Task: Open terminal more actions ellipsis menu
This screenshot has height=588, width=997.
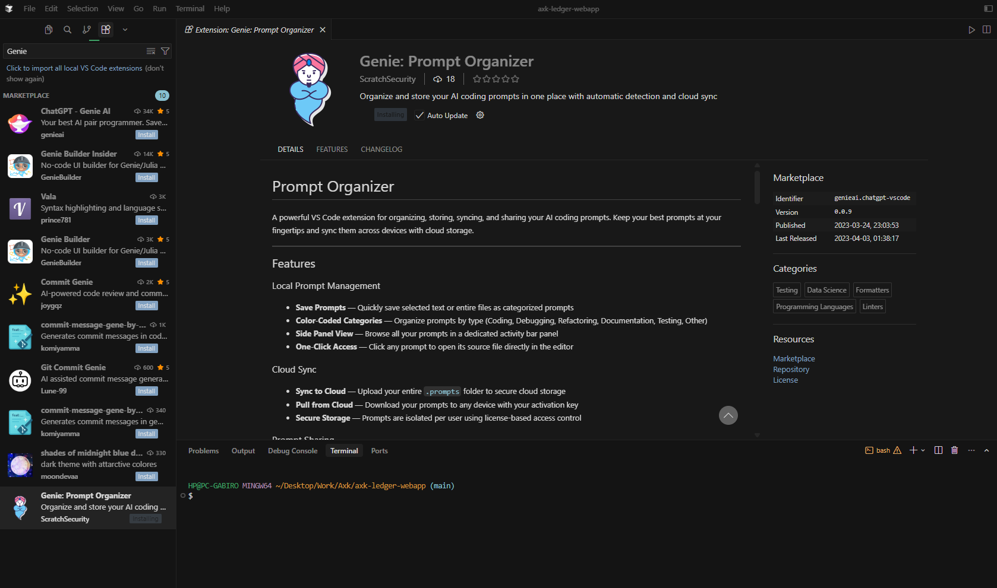Action: click(971, 450)
